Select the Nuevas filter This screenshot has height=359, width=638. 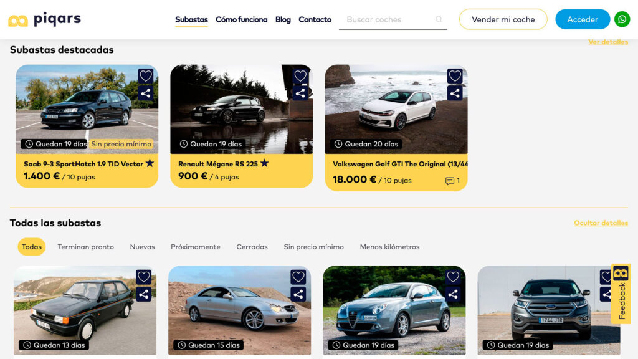pyautogui.click(x=142, y=247)
